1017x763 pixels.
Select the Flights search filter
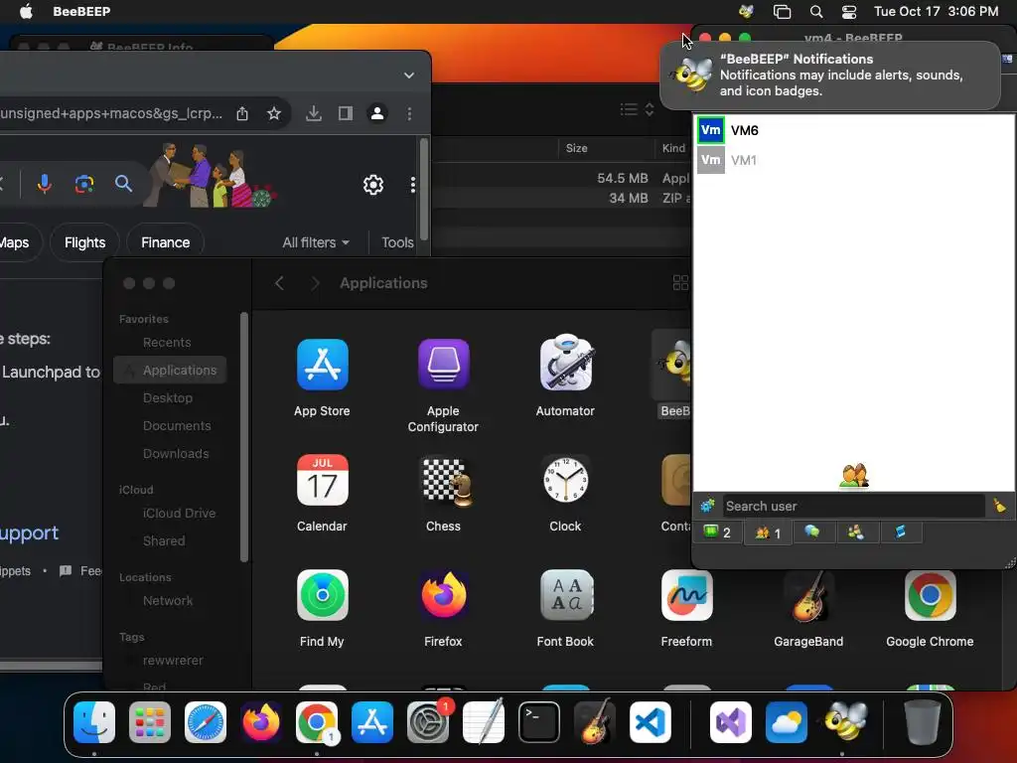(85, 242)
